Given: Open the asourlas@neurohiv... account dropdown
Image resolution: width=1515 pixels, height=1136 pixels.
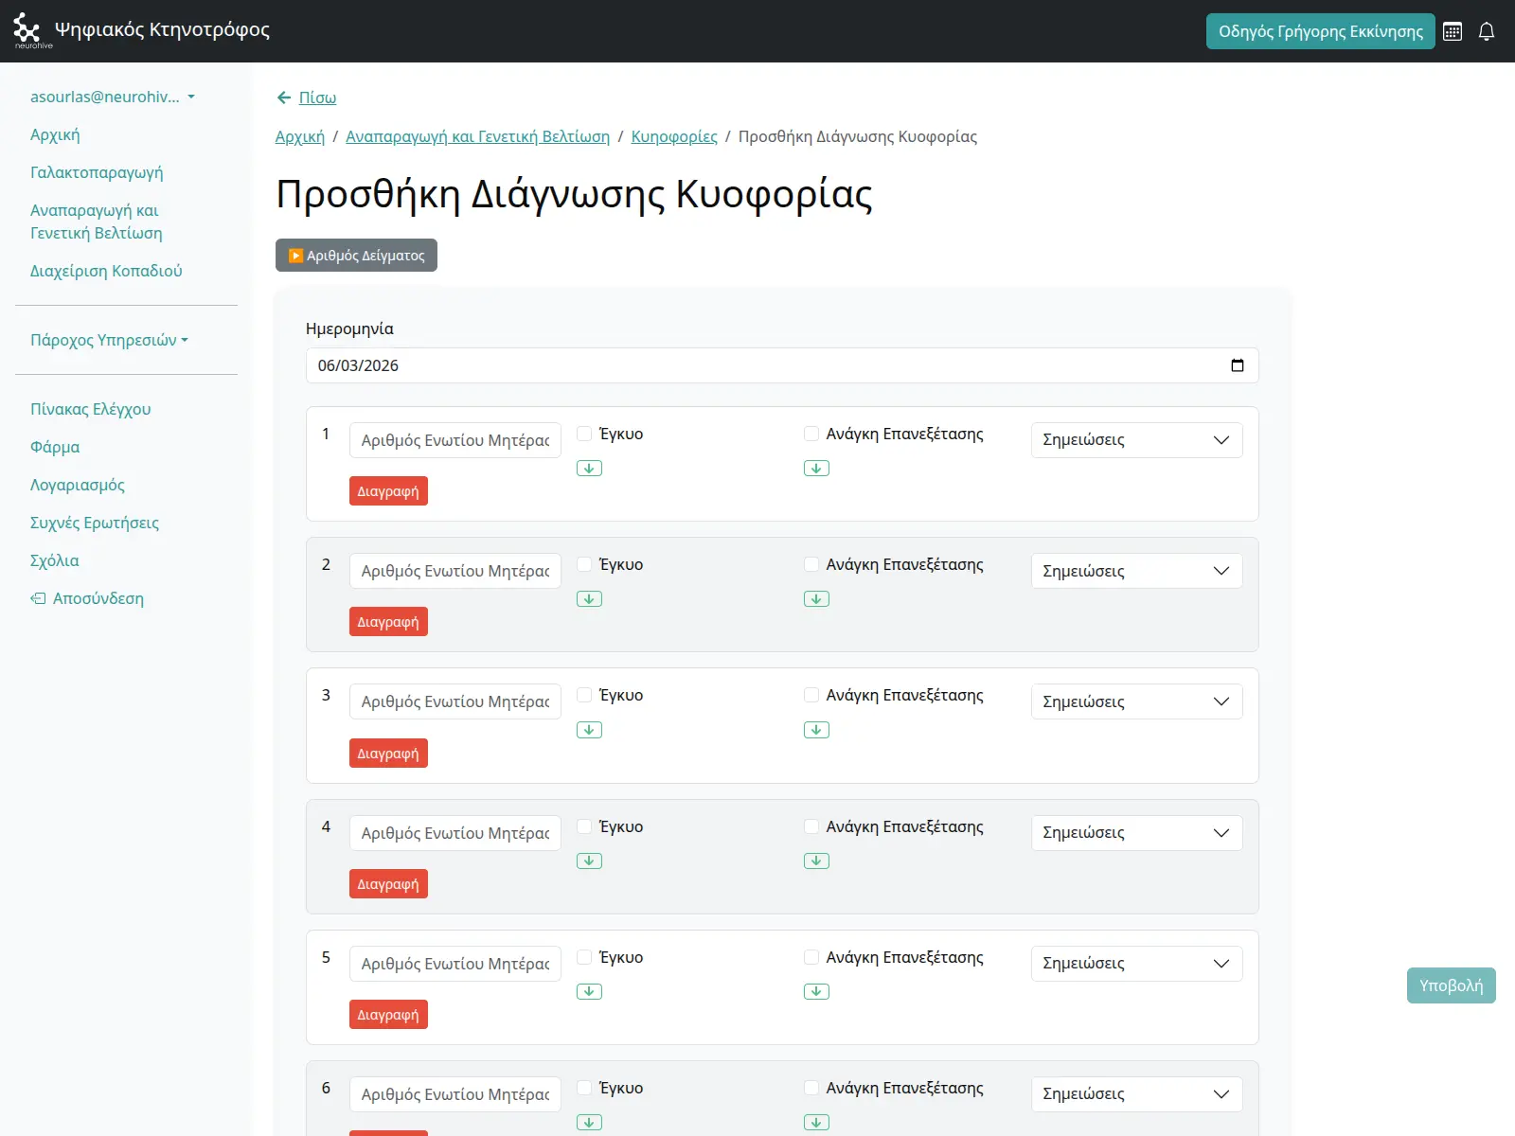Looking at the screenshot, I should coord(112,97).
